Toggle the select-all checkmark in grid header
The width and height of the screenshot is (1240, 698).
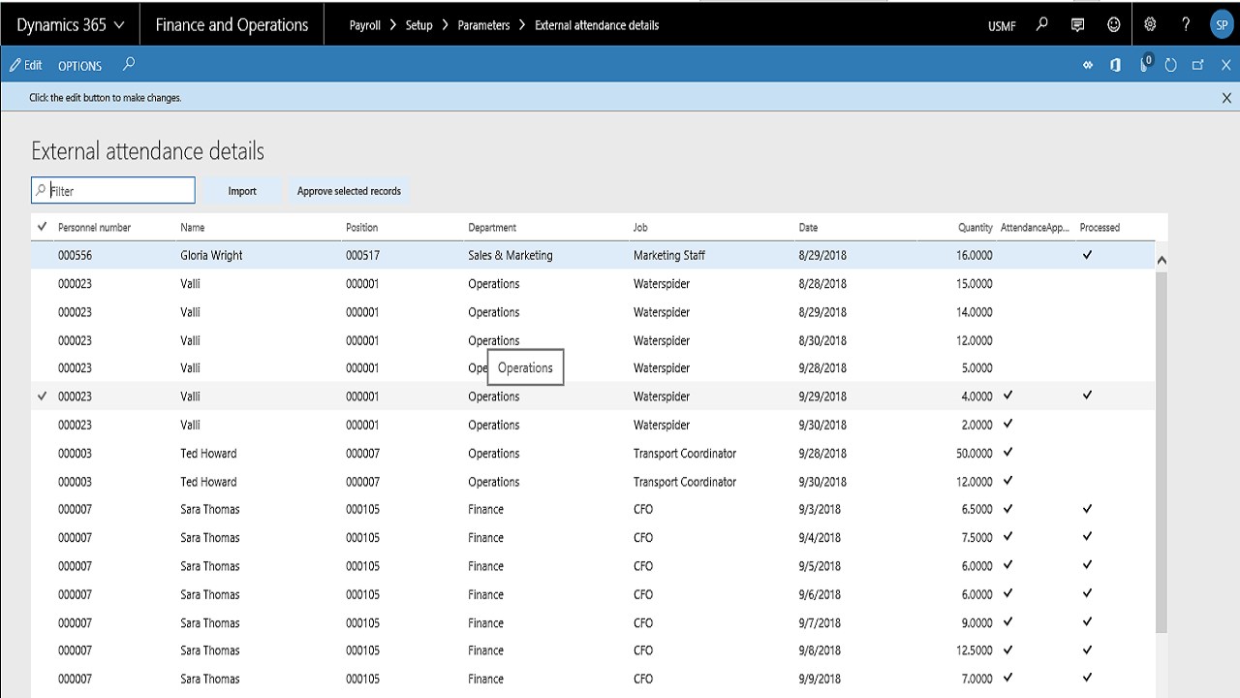coord(42,227)
